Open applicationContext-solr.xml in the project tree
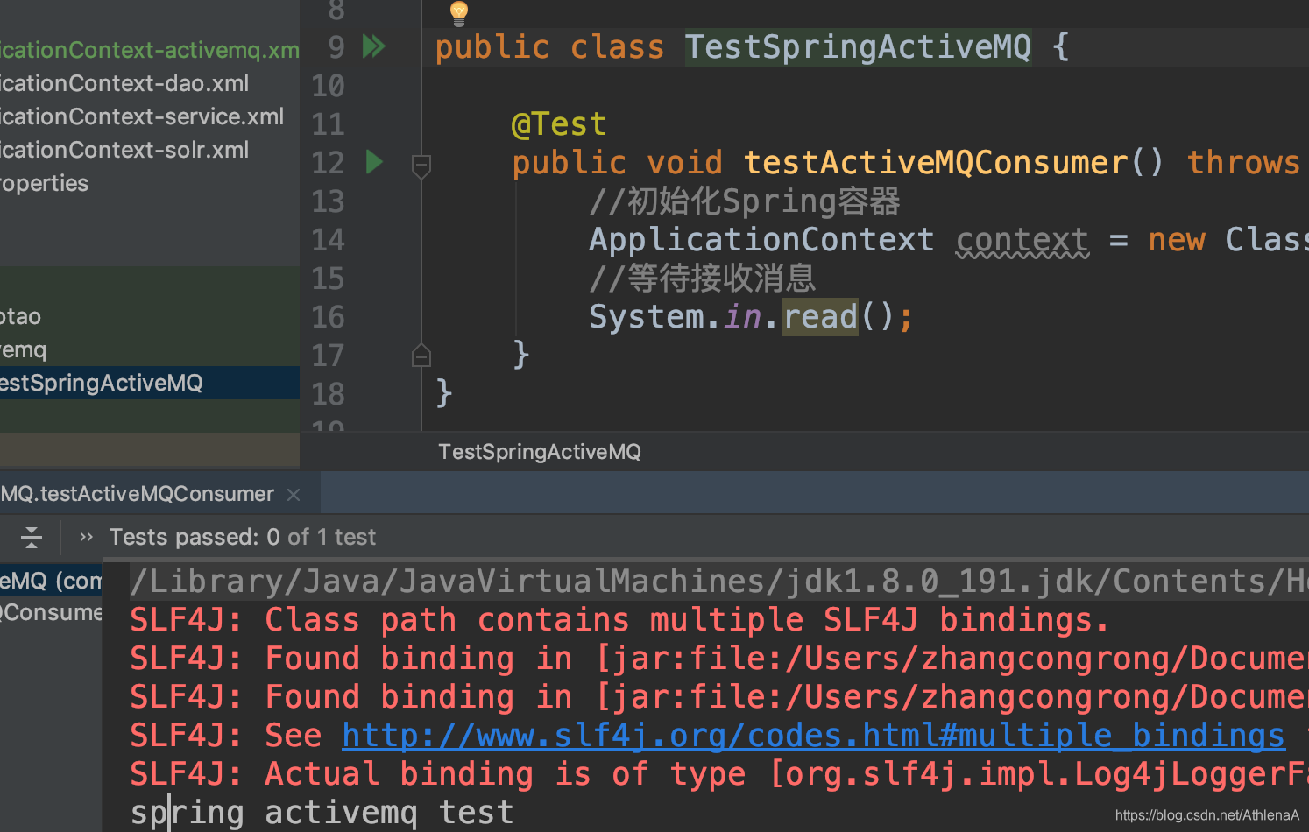 [x=124, y=150]
